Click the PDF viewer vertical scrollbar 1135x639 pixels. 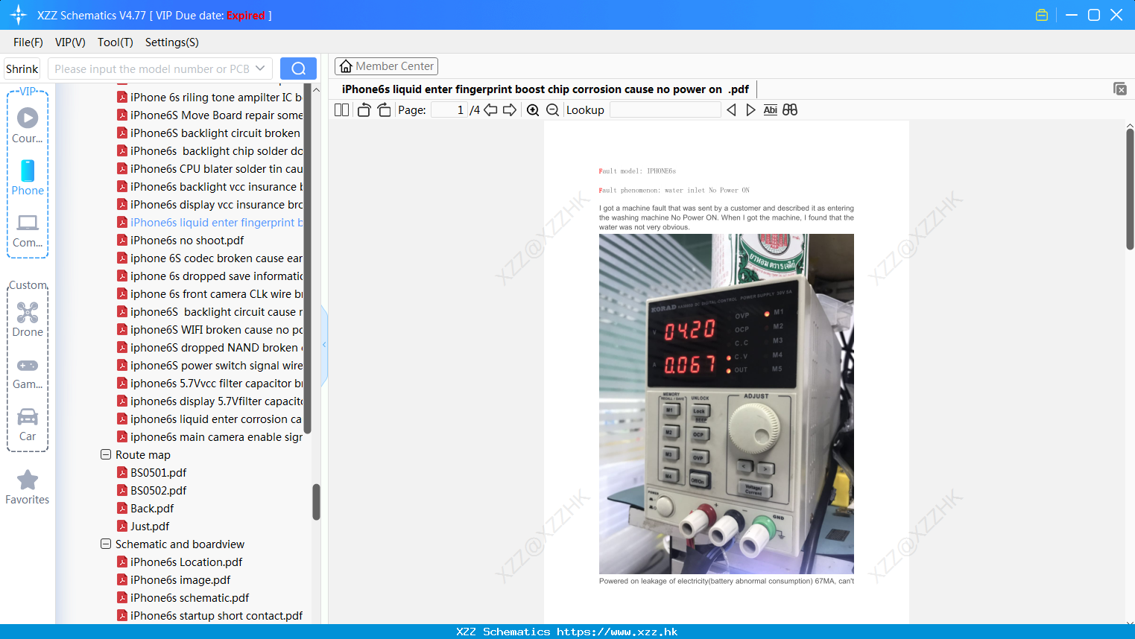pos(1130,189)
